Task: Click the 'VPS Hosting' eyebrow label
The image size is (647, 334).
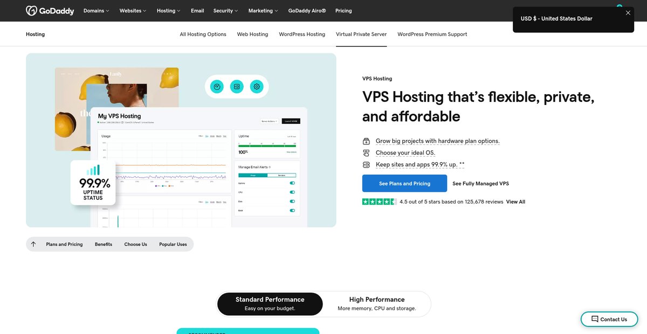Action: [x=377, y=79]
